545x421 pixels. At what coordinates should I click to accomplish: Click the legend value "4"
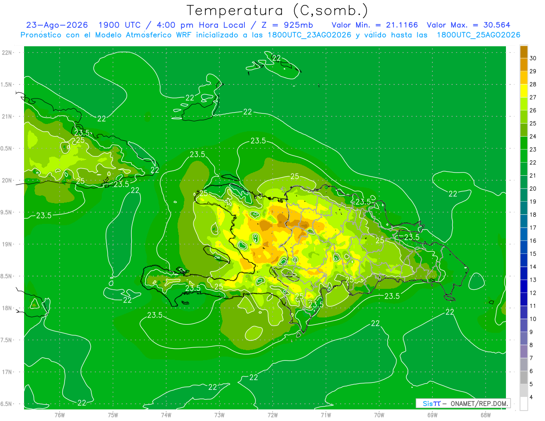point(531,397)
